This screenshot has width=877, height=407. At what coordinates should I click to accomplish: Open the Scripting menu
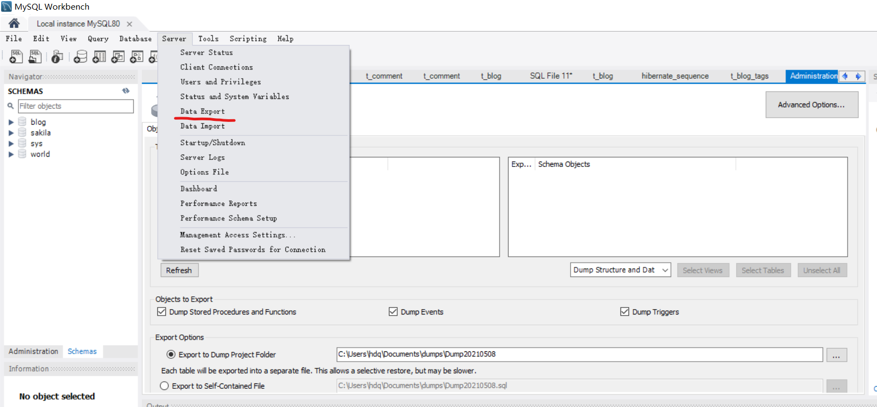248,39
